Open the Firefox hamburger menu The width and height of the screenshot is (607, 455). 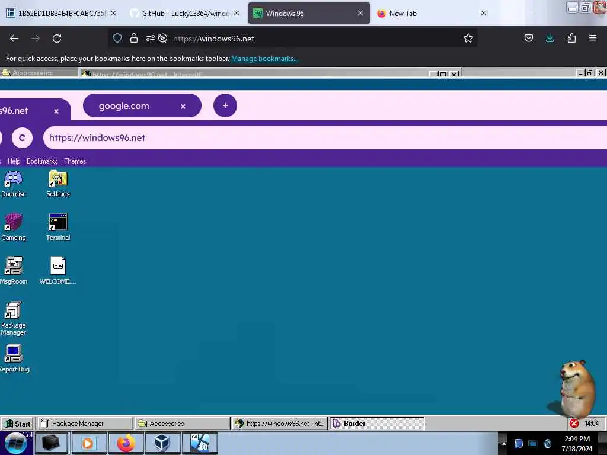[x=593, y=38]
